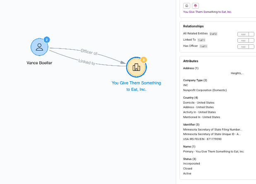Click the blue badge on Vance Boelter node
Screen dimensions: 256x184
(x=47, y=39)
